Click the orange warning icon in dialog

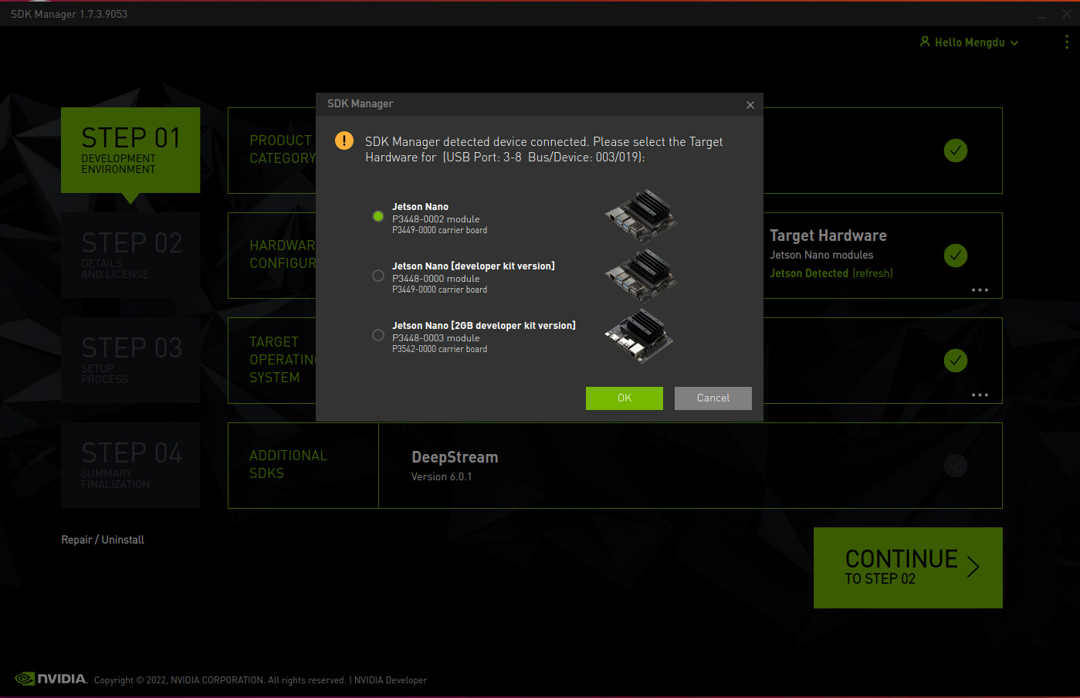pos(344,141)
